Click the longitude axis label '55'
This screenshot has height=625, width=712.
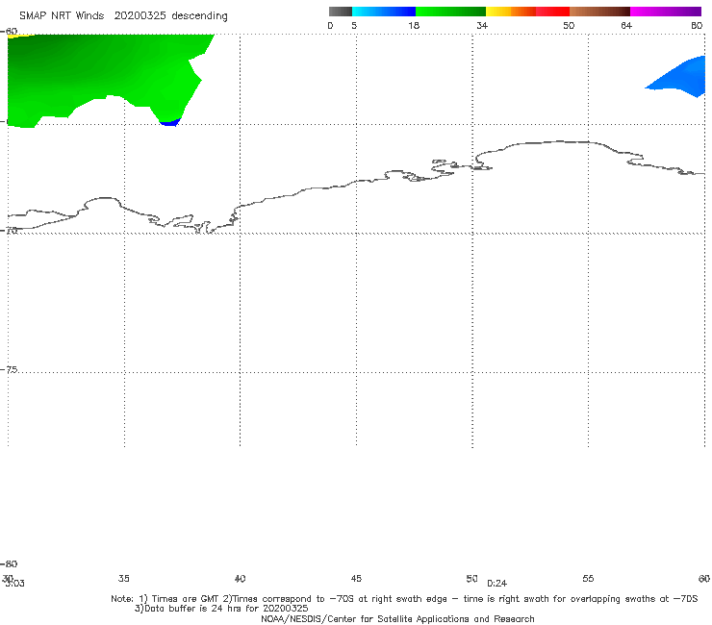point(588,579)
